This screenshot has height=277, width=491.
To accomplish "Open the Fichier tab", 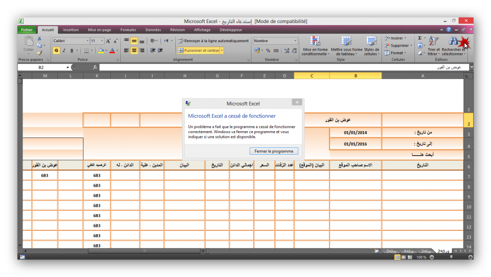I will click(27, 30).
